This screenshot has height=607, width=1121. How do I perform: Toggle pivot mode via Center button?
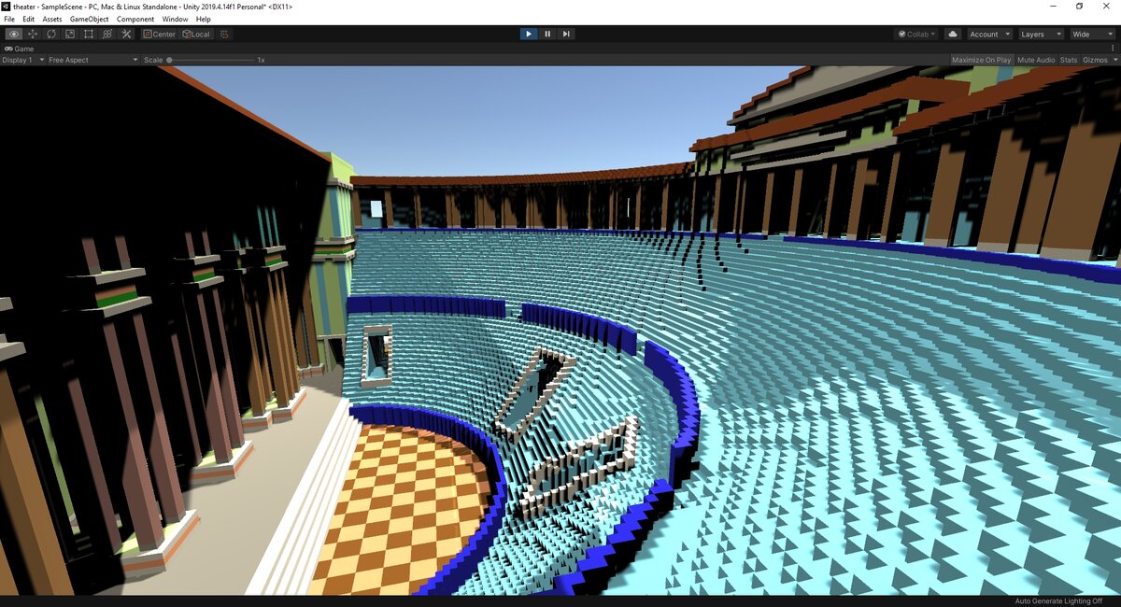159,34
